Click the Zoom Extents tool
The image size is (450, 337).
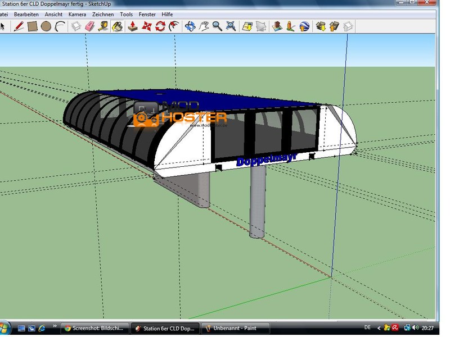coord(231,26)
